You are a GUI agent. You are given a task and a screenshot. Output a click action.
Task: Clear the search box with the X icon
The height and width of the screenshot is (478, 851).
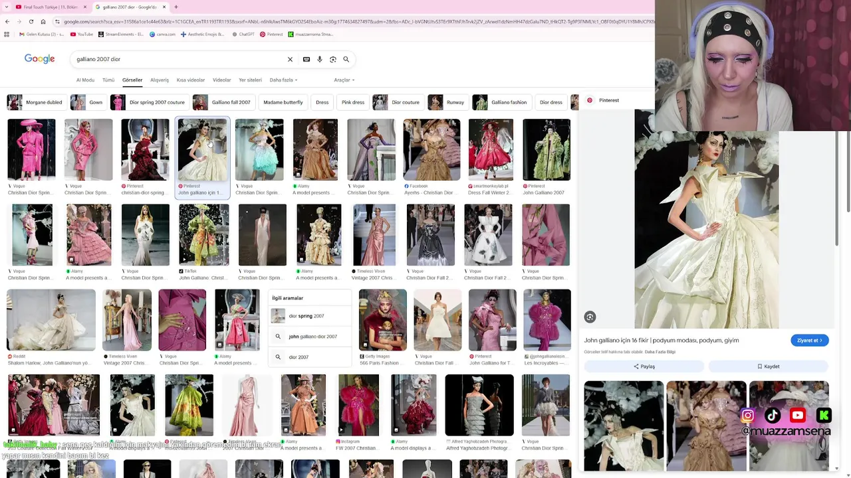pos(290,59)
